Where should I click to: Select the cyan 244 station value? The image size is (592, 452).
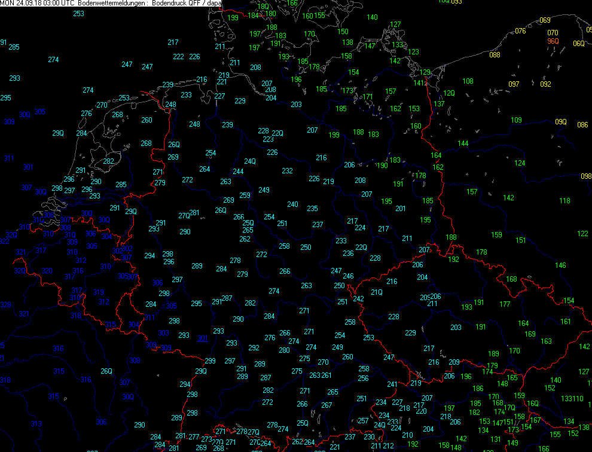(238, 172)
